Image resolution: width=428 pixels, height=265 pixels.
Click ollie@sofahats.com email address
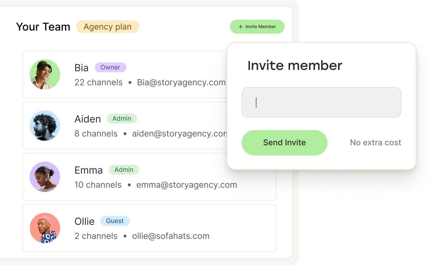(171, 236)
